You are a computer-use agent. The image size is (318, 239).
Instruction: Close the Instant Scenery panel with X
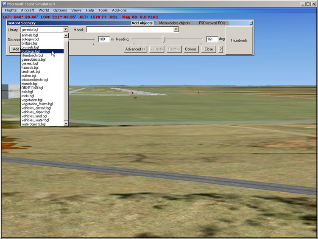251,23
